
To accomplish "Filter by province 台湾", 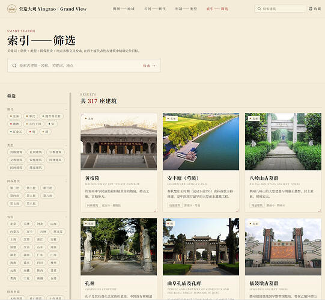I will click(53, 278).
